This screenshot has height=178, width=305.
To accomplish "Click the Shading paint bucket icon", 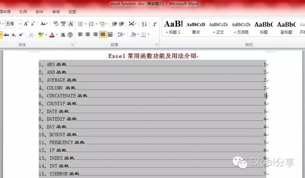I will (133, 34).
